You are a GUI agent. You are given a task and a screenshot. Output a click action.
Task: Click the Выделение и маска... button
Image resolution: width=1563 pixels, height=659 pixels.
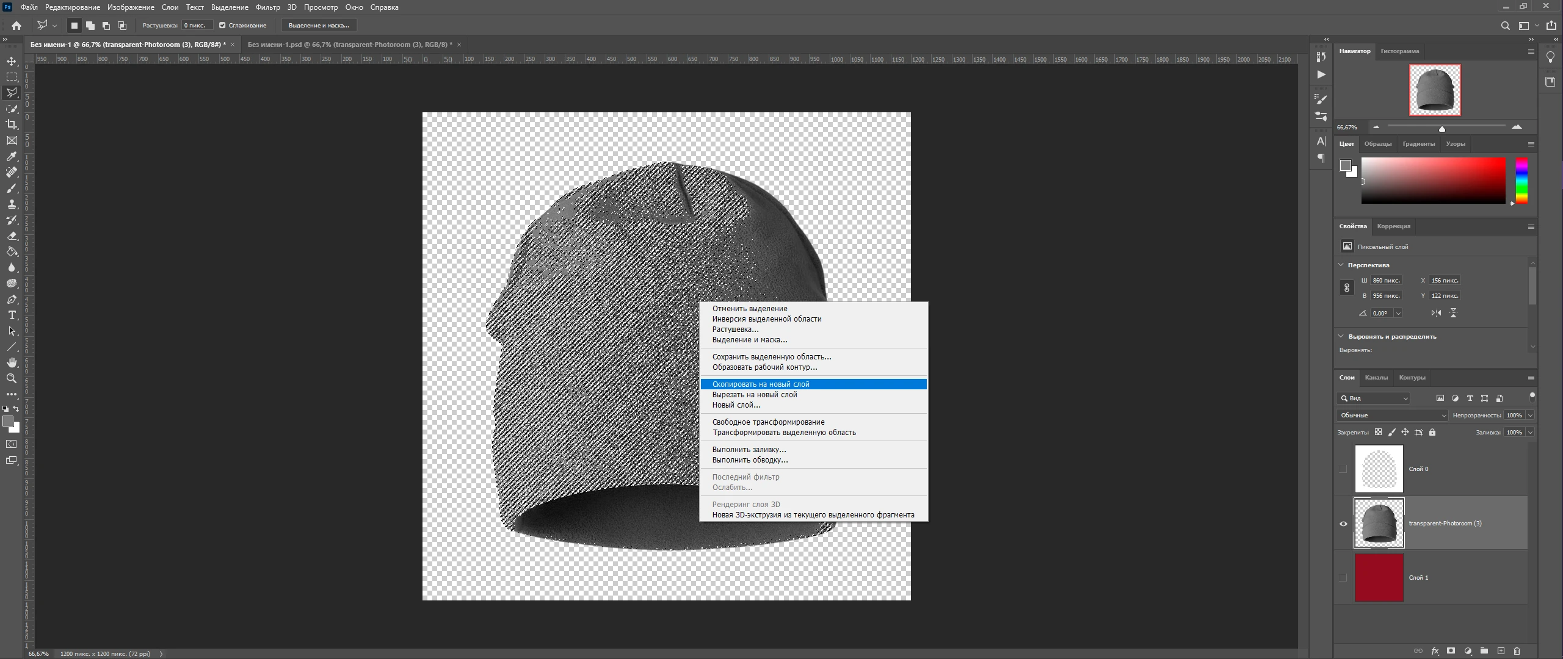click(319, 26)
